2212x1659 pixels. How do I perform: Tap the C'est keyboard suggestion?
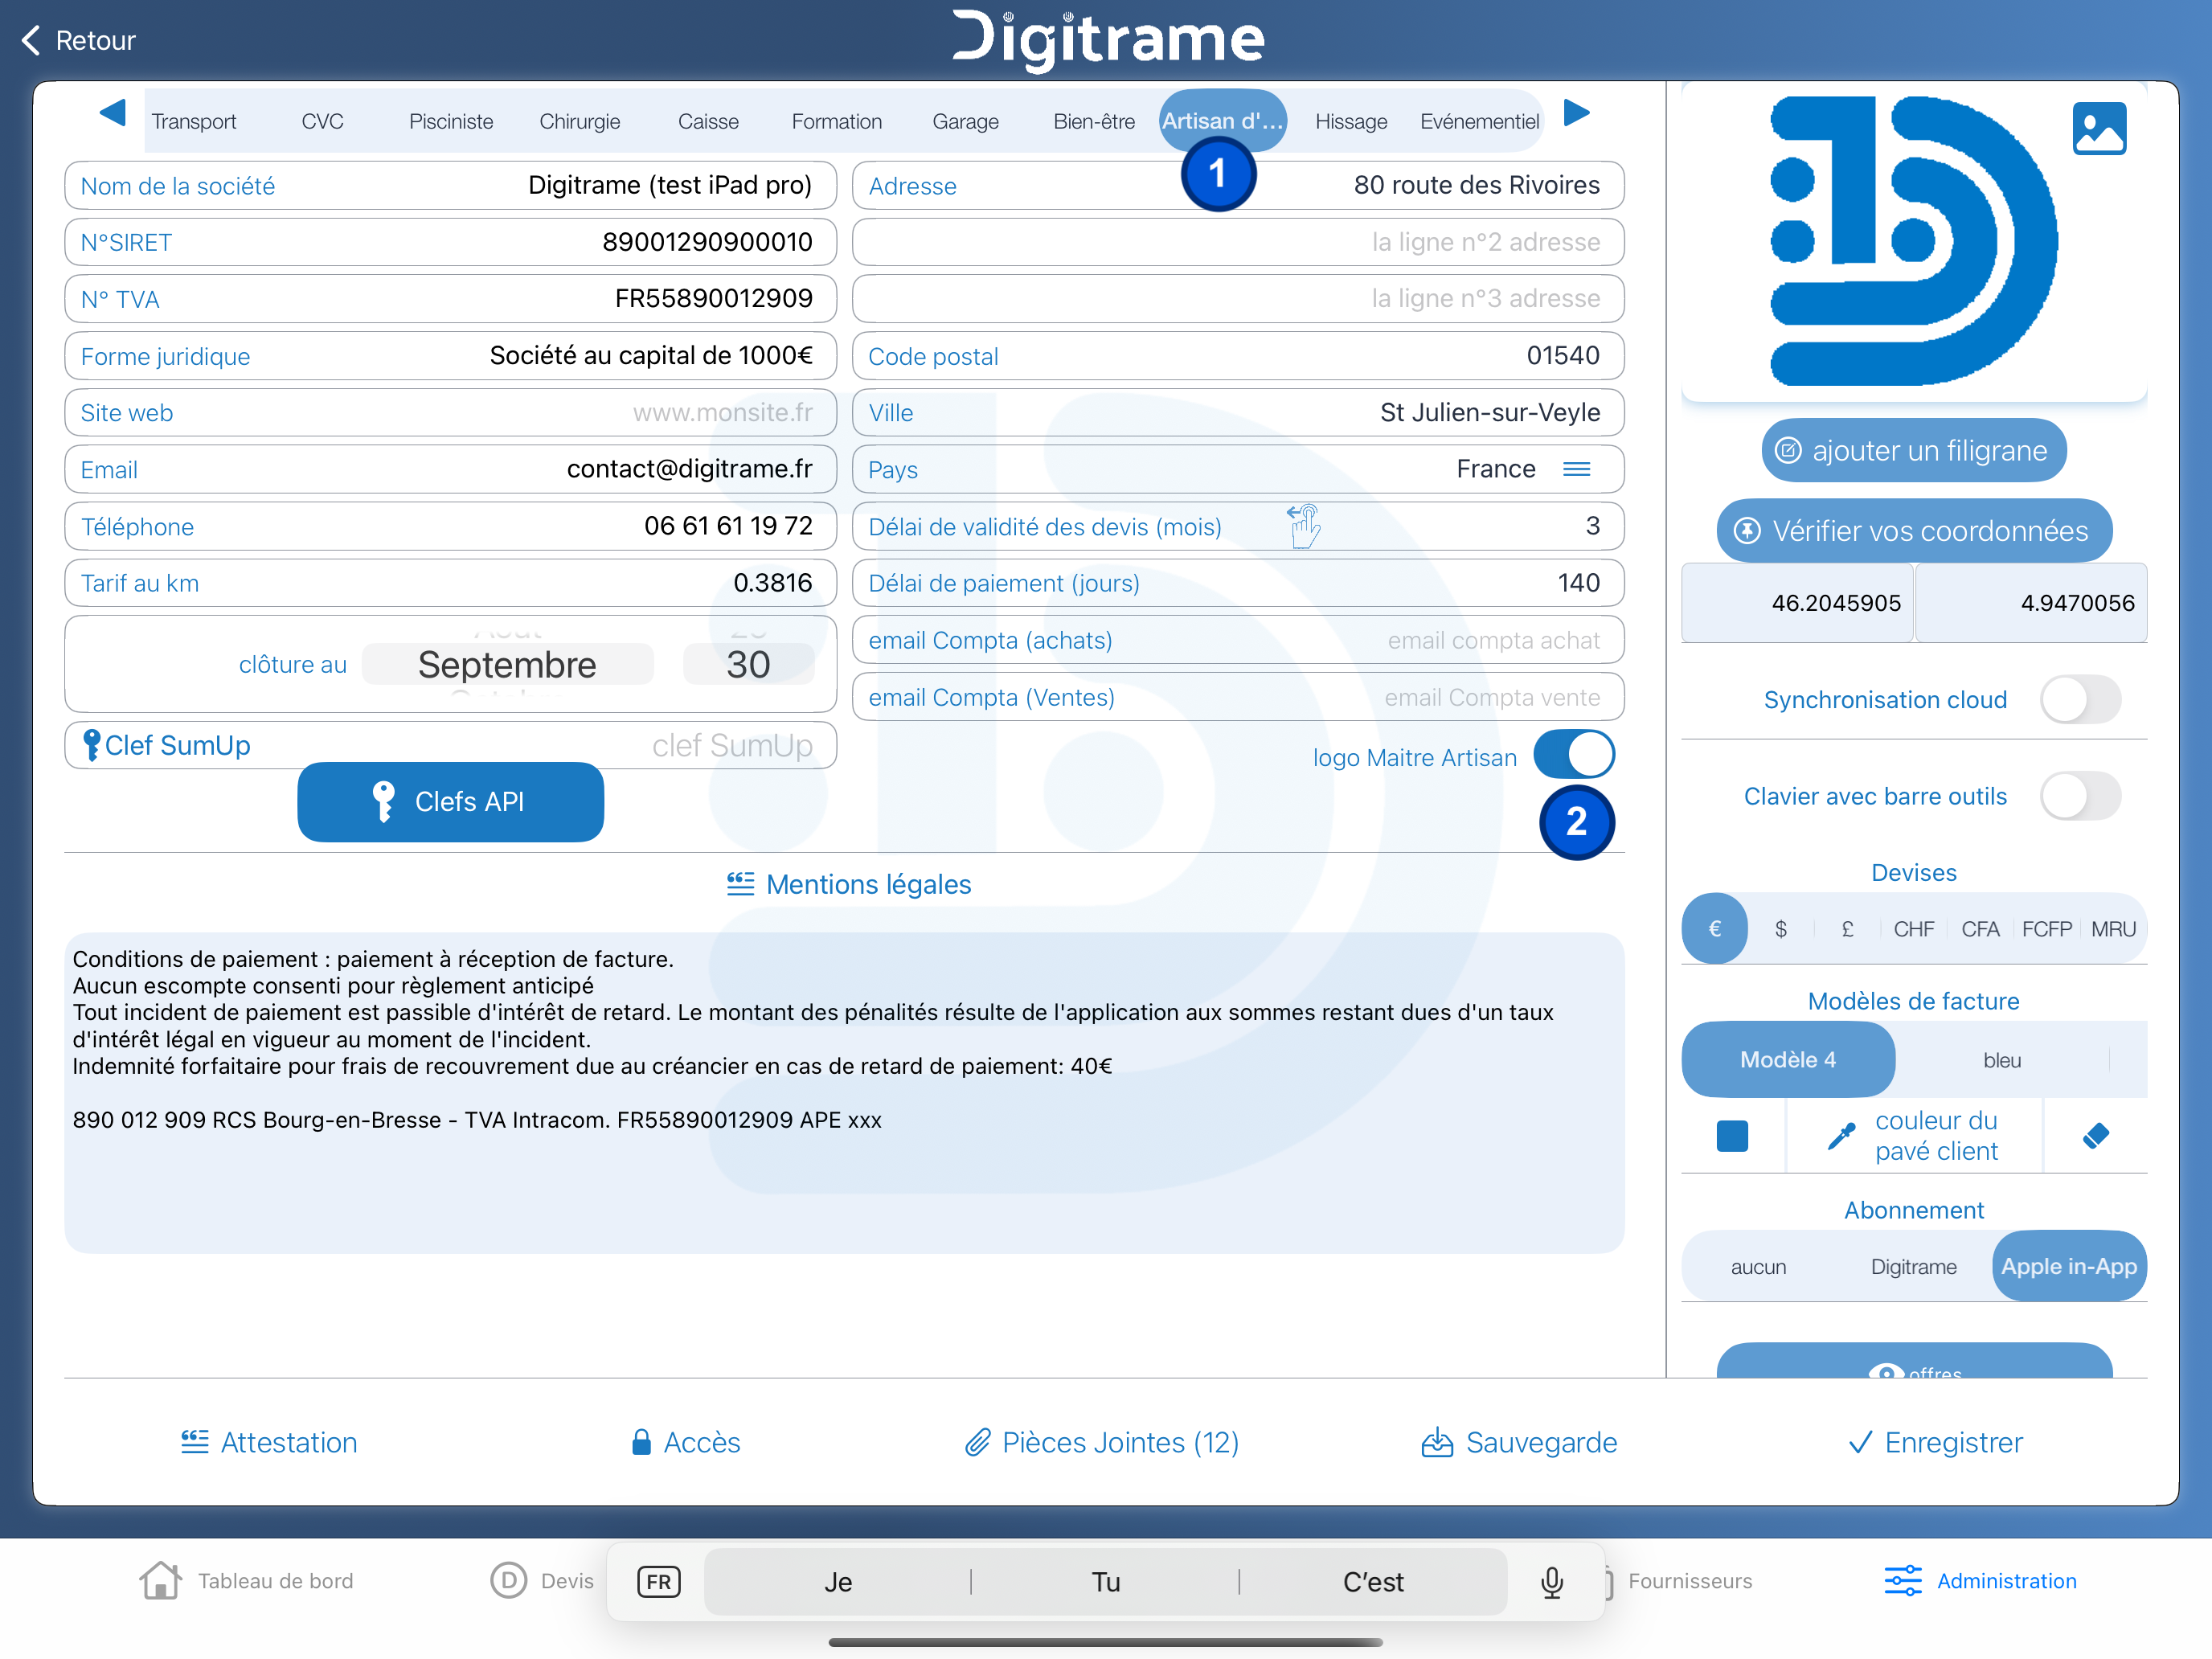(1372, 1582)
